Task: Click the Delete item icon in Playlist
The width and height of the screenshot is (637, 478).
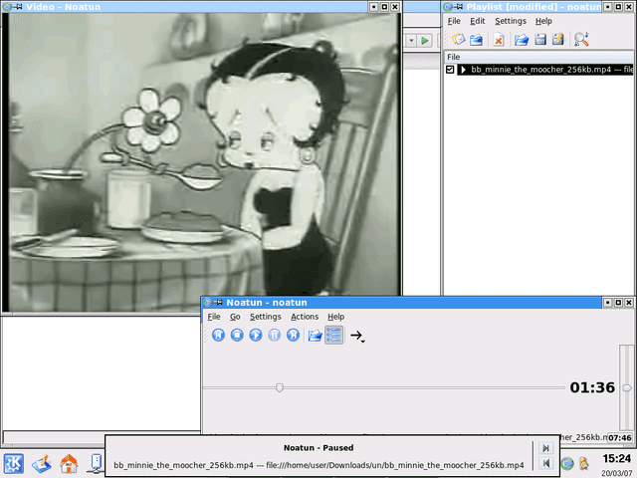Action: pos(499,40)
